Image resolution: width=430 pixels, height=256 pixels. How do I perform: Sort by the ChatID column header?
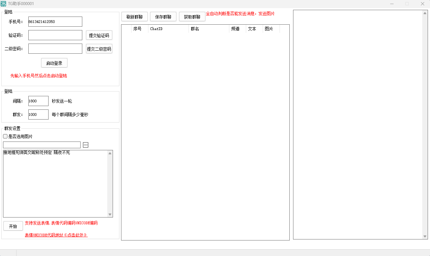point(168,29)
